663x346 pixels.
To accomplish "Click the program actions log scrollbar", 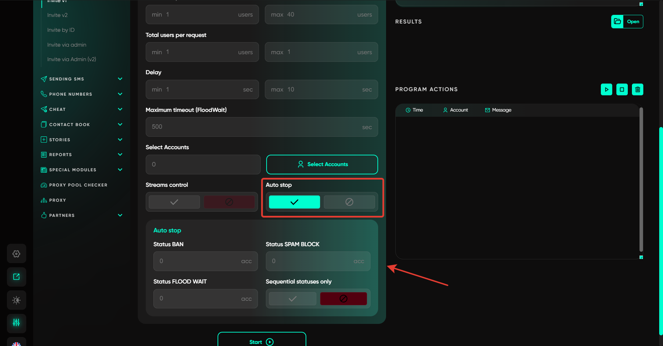I will tap(641, 180).
